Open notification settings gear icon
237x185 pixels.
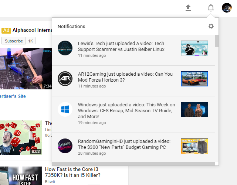click(211, 26)
